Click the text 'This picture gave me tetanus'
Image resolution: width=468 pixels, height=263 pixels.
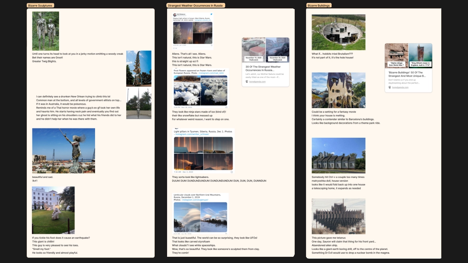pyautogui.click(x=328, y=238)
